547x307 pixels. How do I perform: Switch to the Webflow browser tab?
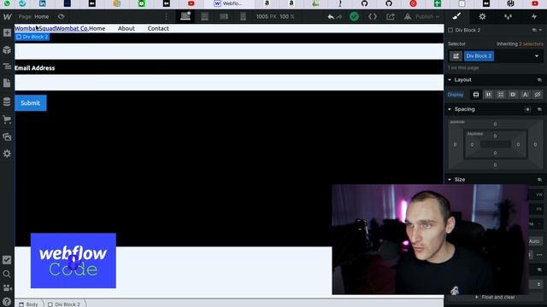tap(228, 3)
